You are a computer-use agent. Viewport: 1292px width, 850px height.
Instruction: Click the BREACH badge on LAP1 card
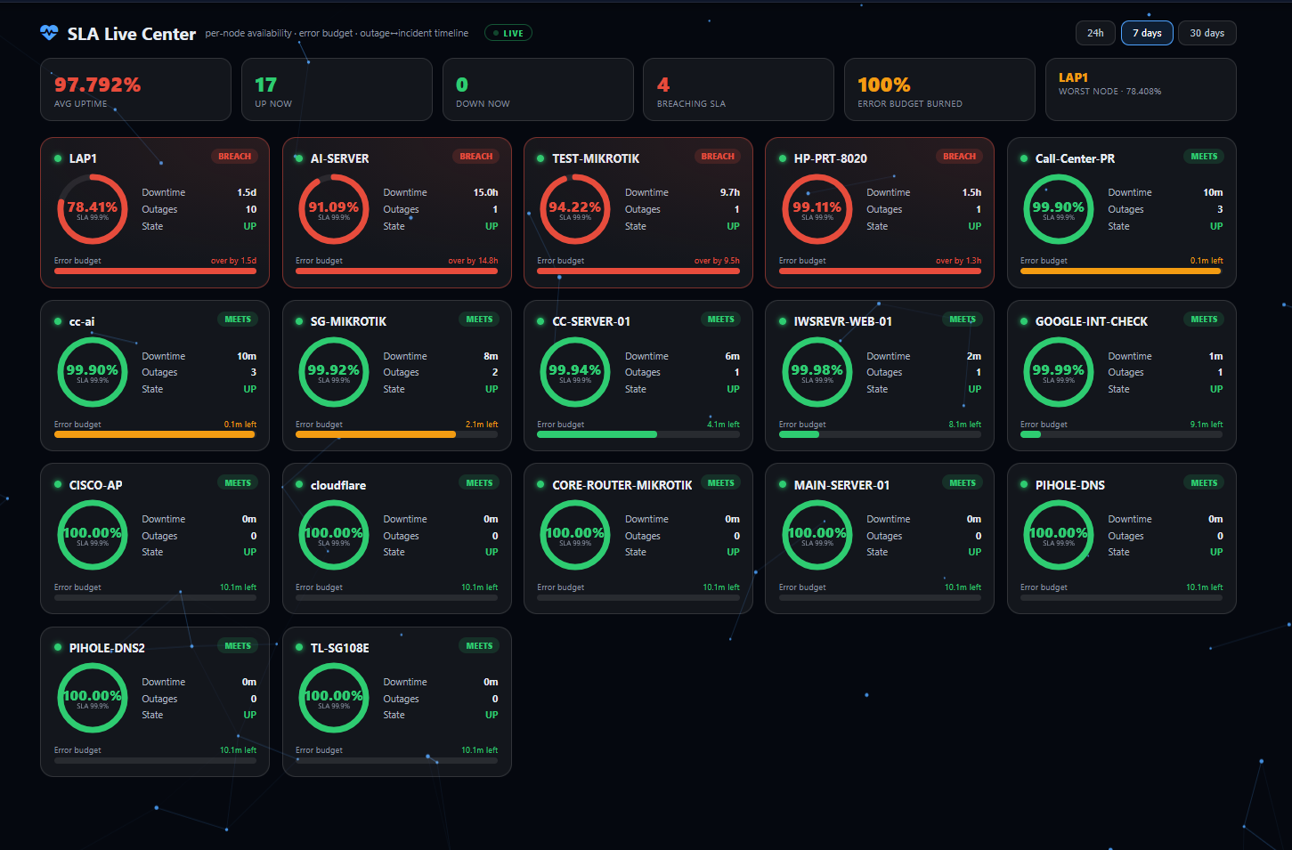[x=235, y=157]
